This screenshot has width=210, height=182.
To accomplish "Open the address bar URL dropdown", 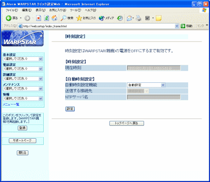I will [x=177, y=26].
